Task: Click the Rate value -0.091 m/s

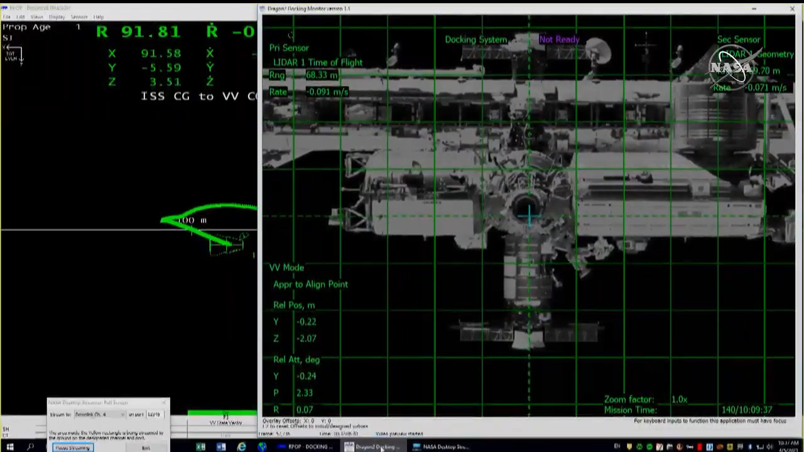Action: pos(327,92)
